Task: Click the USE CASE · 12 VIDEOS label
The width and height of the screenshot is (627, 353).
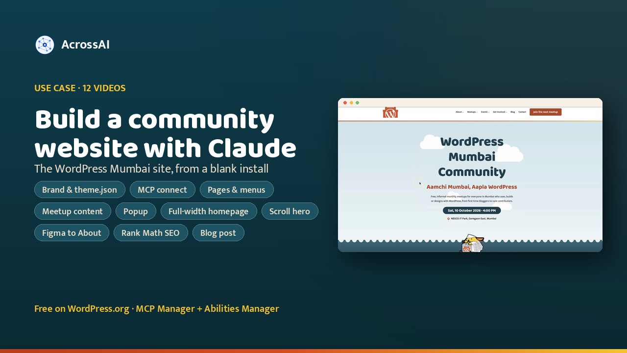Action: (x=80, y=88)
